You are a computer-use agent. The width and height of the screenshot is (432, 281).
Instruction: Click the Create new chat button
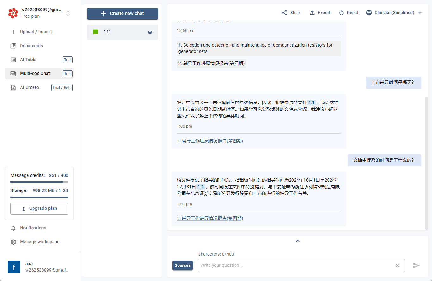pyautogui.click(x=122, y=14)
